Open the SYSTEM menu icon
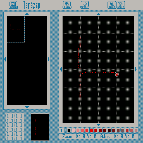The height and width of the screenshot is (143, 143). click(x=13, y=5)
